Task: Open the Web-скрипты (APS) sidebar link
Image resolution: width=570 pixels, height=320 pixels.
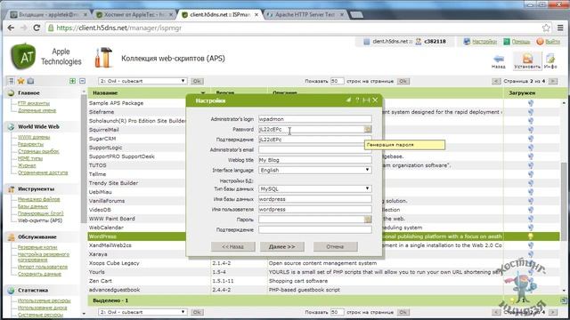Action: point(40,220)
